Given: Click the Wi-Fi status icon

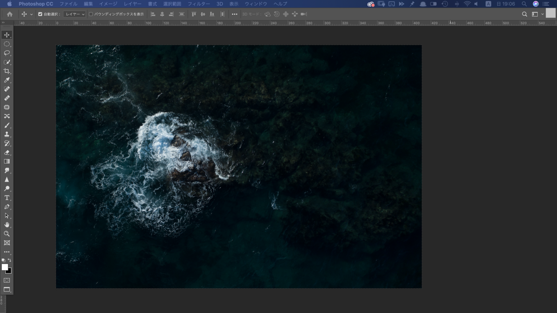Looking at the screenshot, I should point(467,4).
